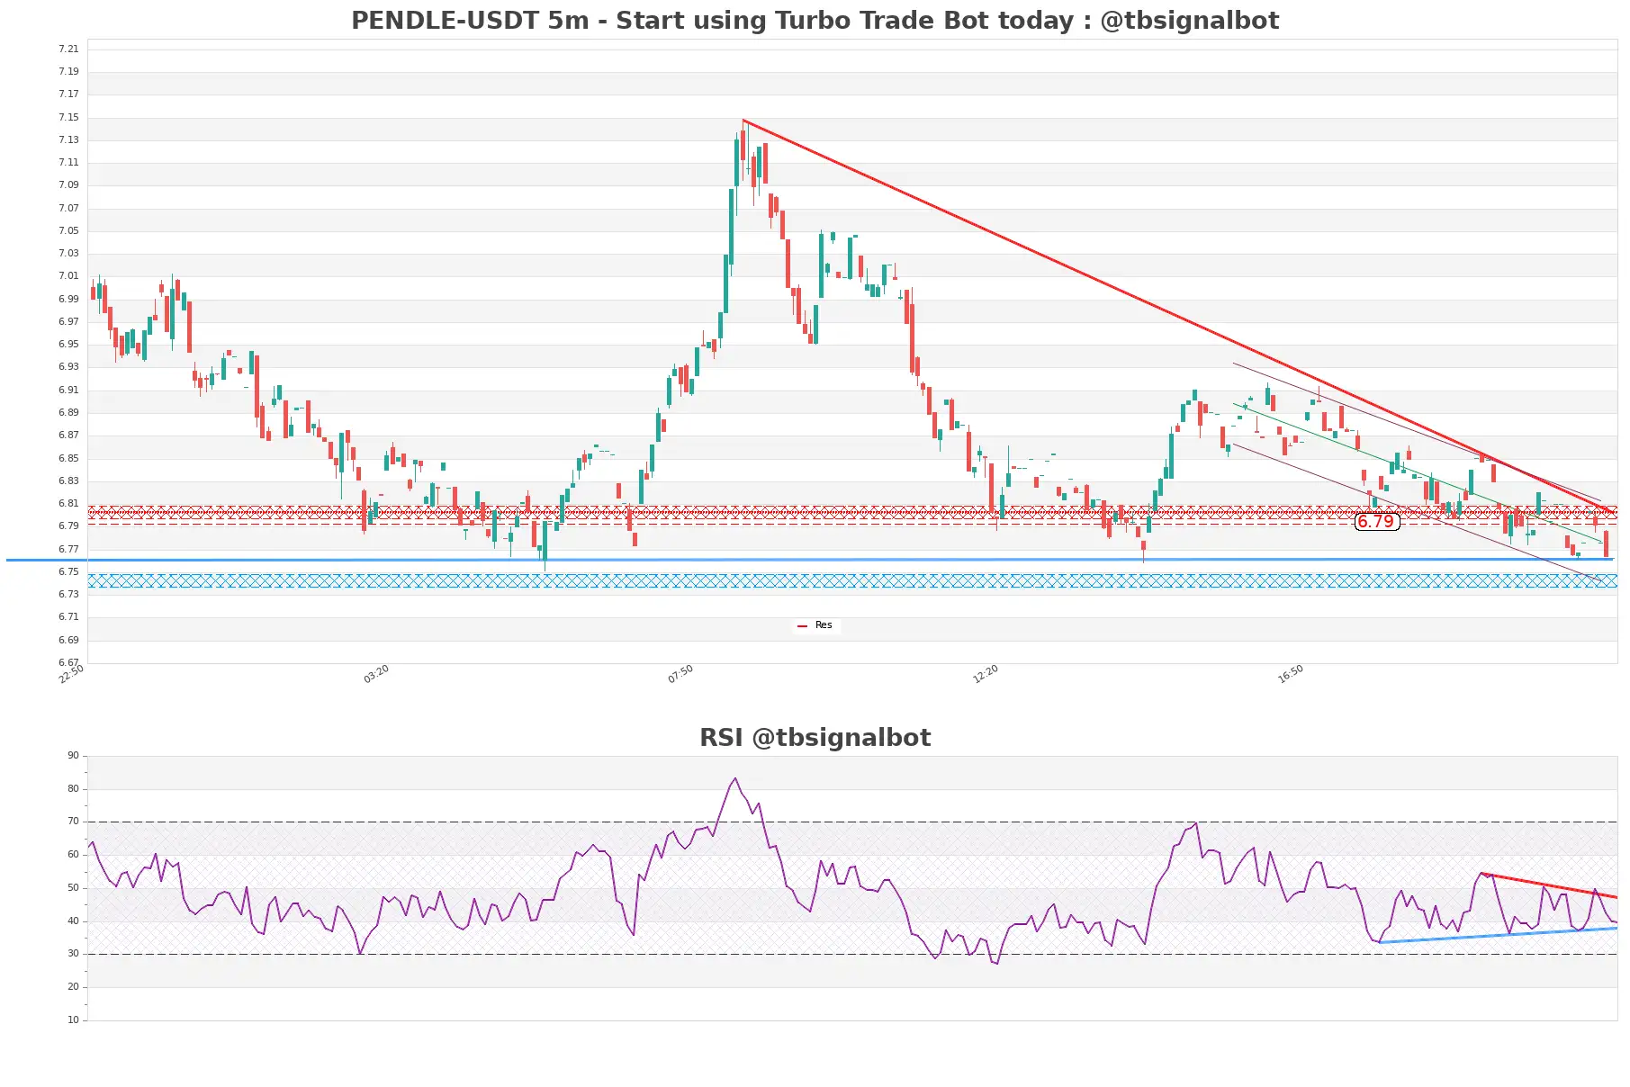Click the 22:50 time axis label
This screenshot has height=1087, width=1630.
click(71, 674)
